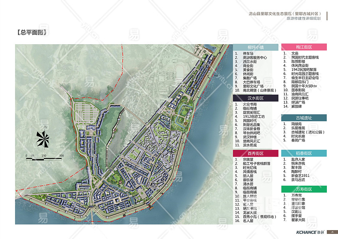Click the legend entry 大众书局

pyautogui.click(x=250, y=104)
